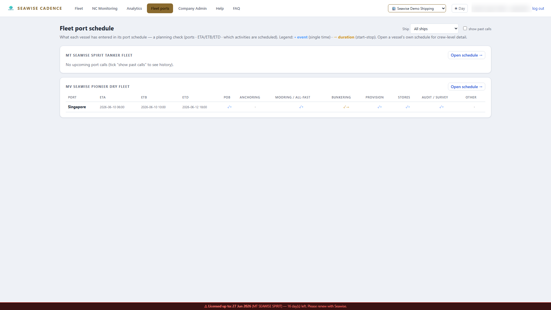Click the MOORING / ALL-FAST column header
Screen dimensions: 551x310
293,97
